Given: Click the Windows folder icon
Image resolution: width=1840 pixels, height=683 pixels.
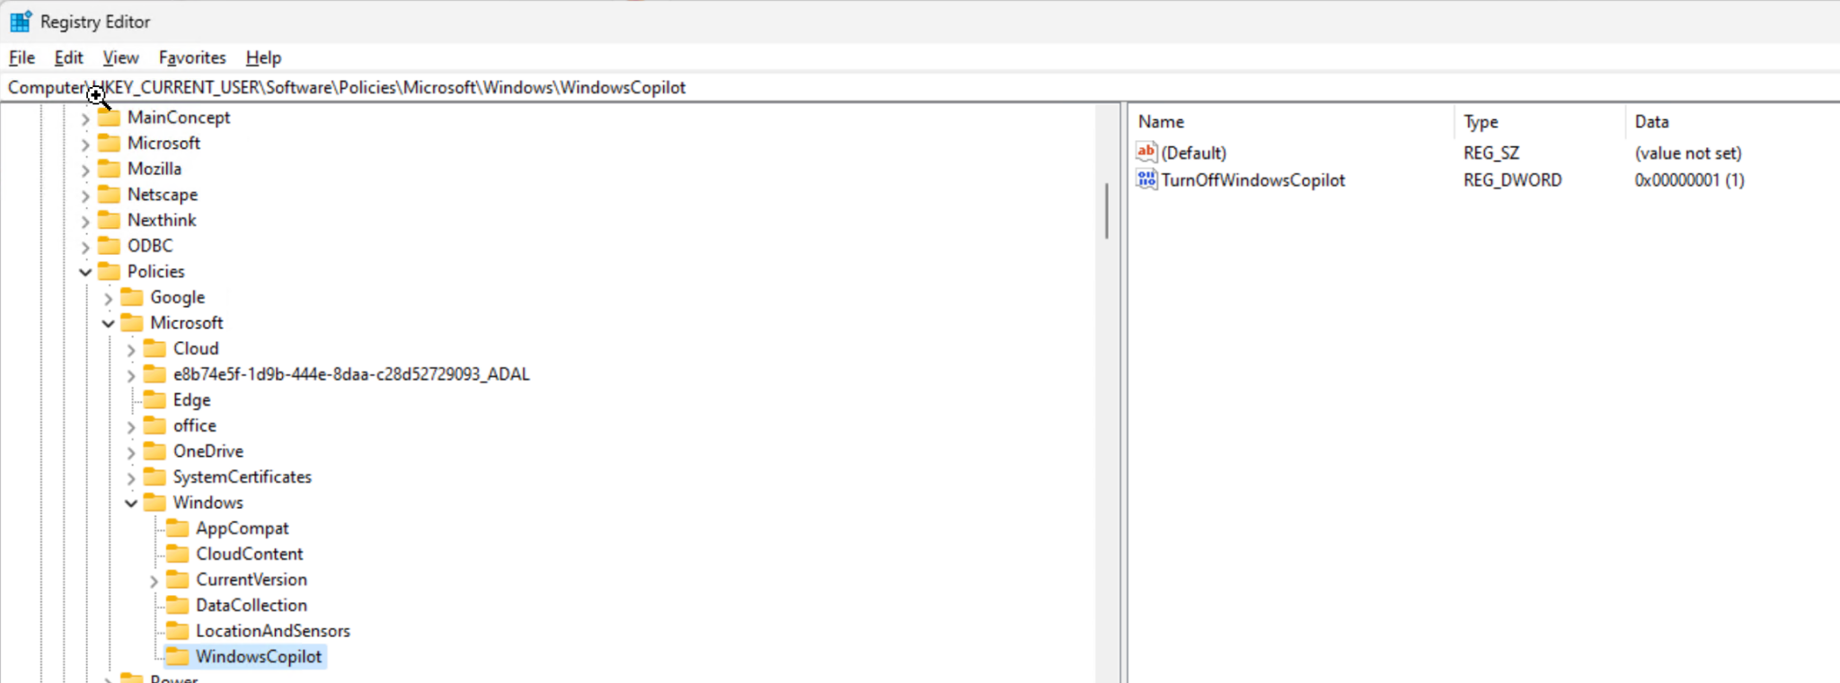Looking at the screenshot, I should tap(155, 503).
